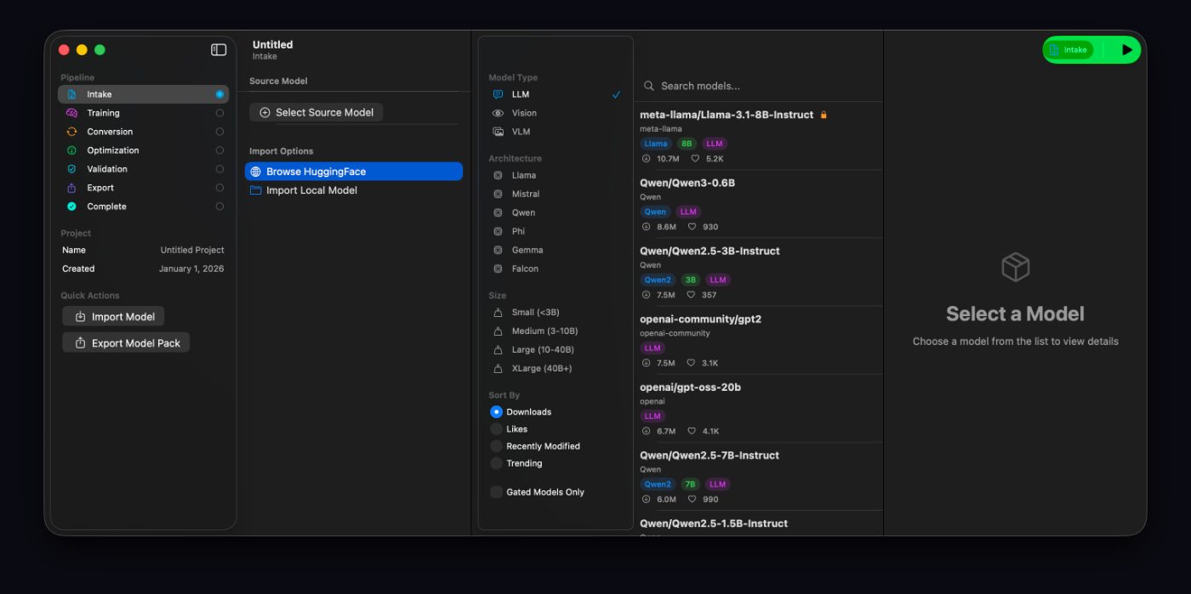Click the run pipeline play icon
Screen dimensions: 1191x594
pos(1127,50)
